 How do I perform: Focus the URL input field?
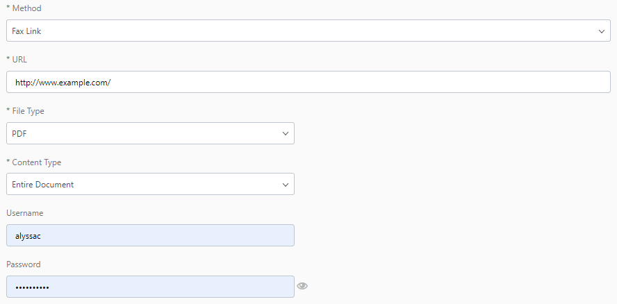coord(308,82)
